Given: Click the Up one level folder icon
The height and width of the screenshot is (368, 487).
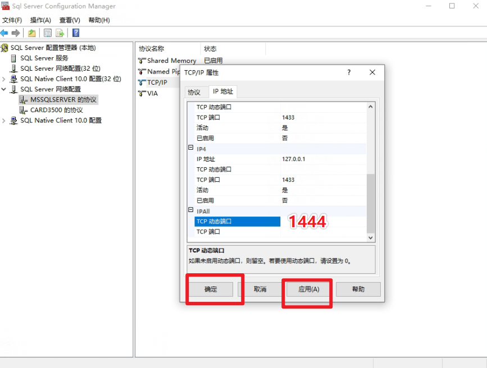Looking at the screenshot, I should click(31, 33).
